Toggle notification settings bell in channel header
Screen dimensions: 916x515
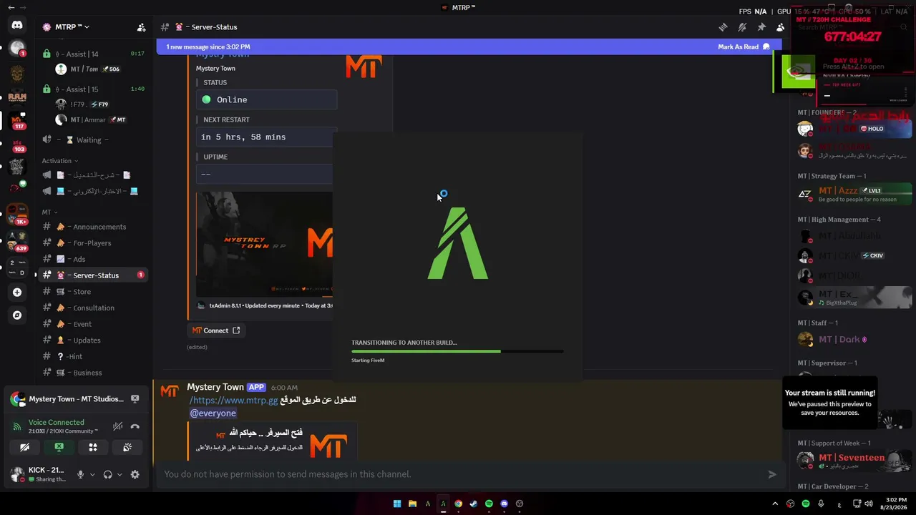(742, 27)
